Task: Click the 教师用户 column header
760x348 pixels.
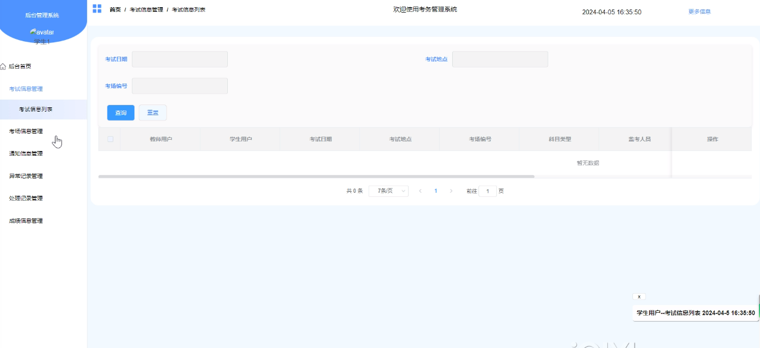Action: (161, 139)
